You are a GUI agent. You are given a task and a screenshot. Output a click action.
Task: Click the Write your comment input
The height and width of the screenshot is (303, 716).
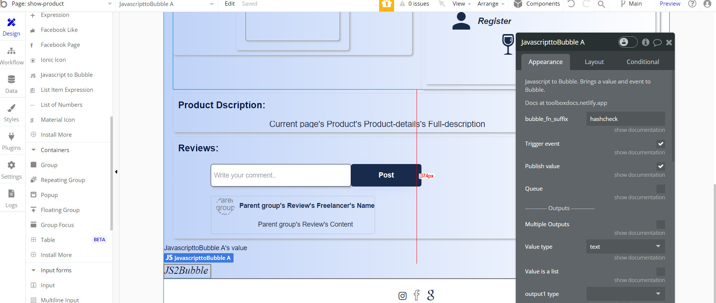281,175
